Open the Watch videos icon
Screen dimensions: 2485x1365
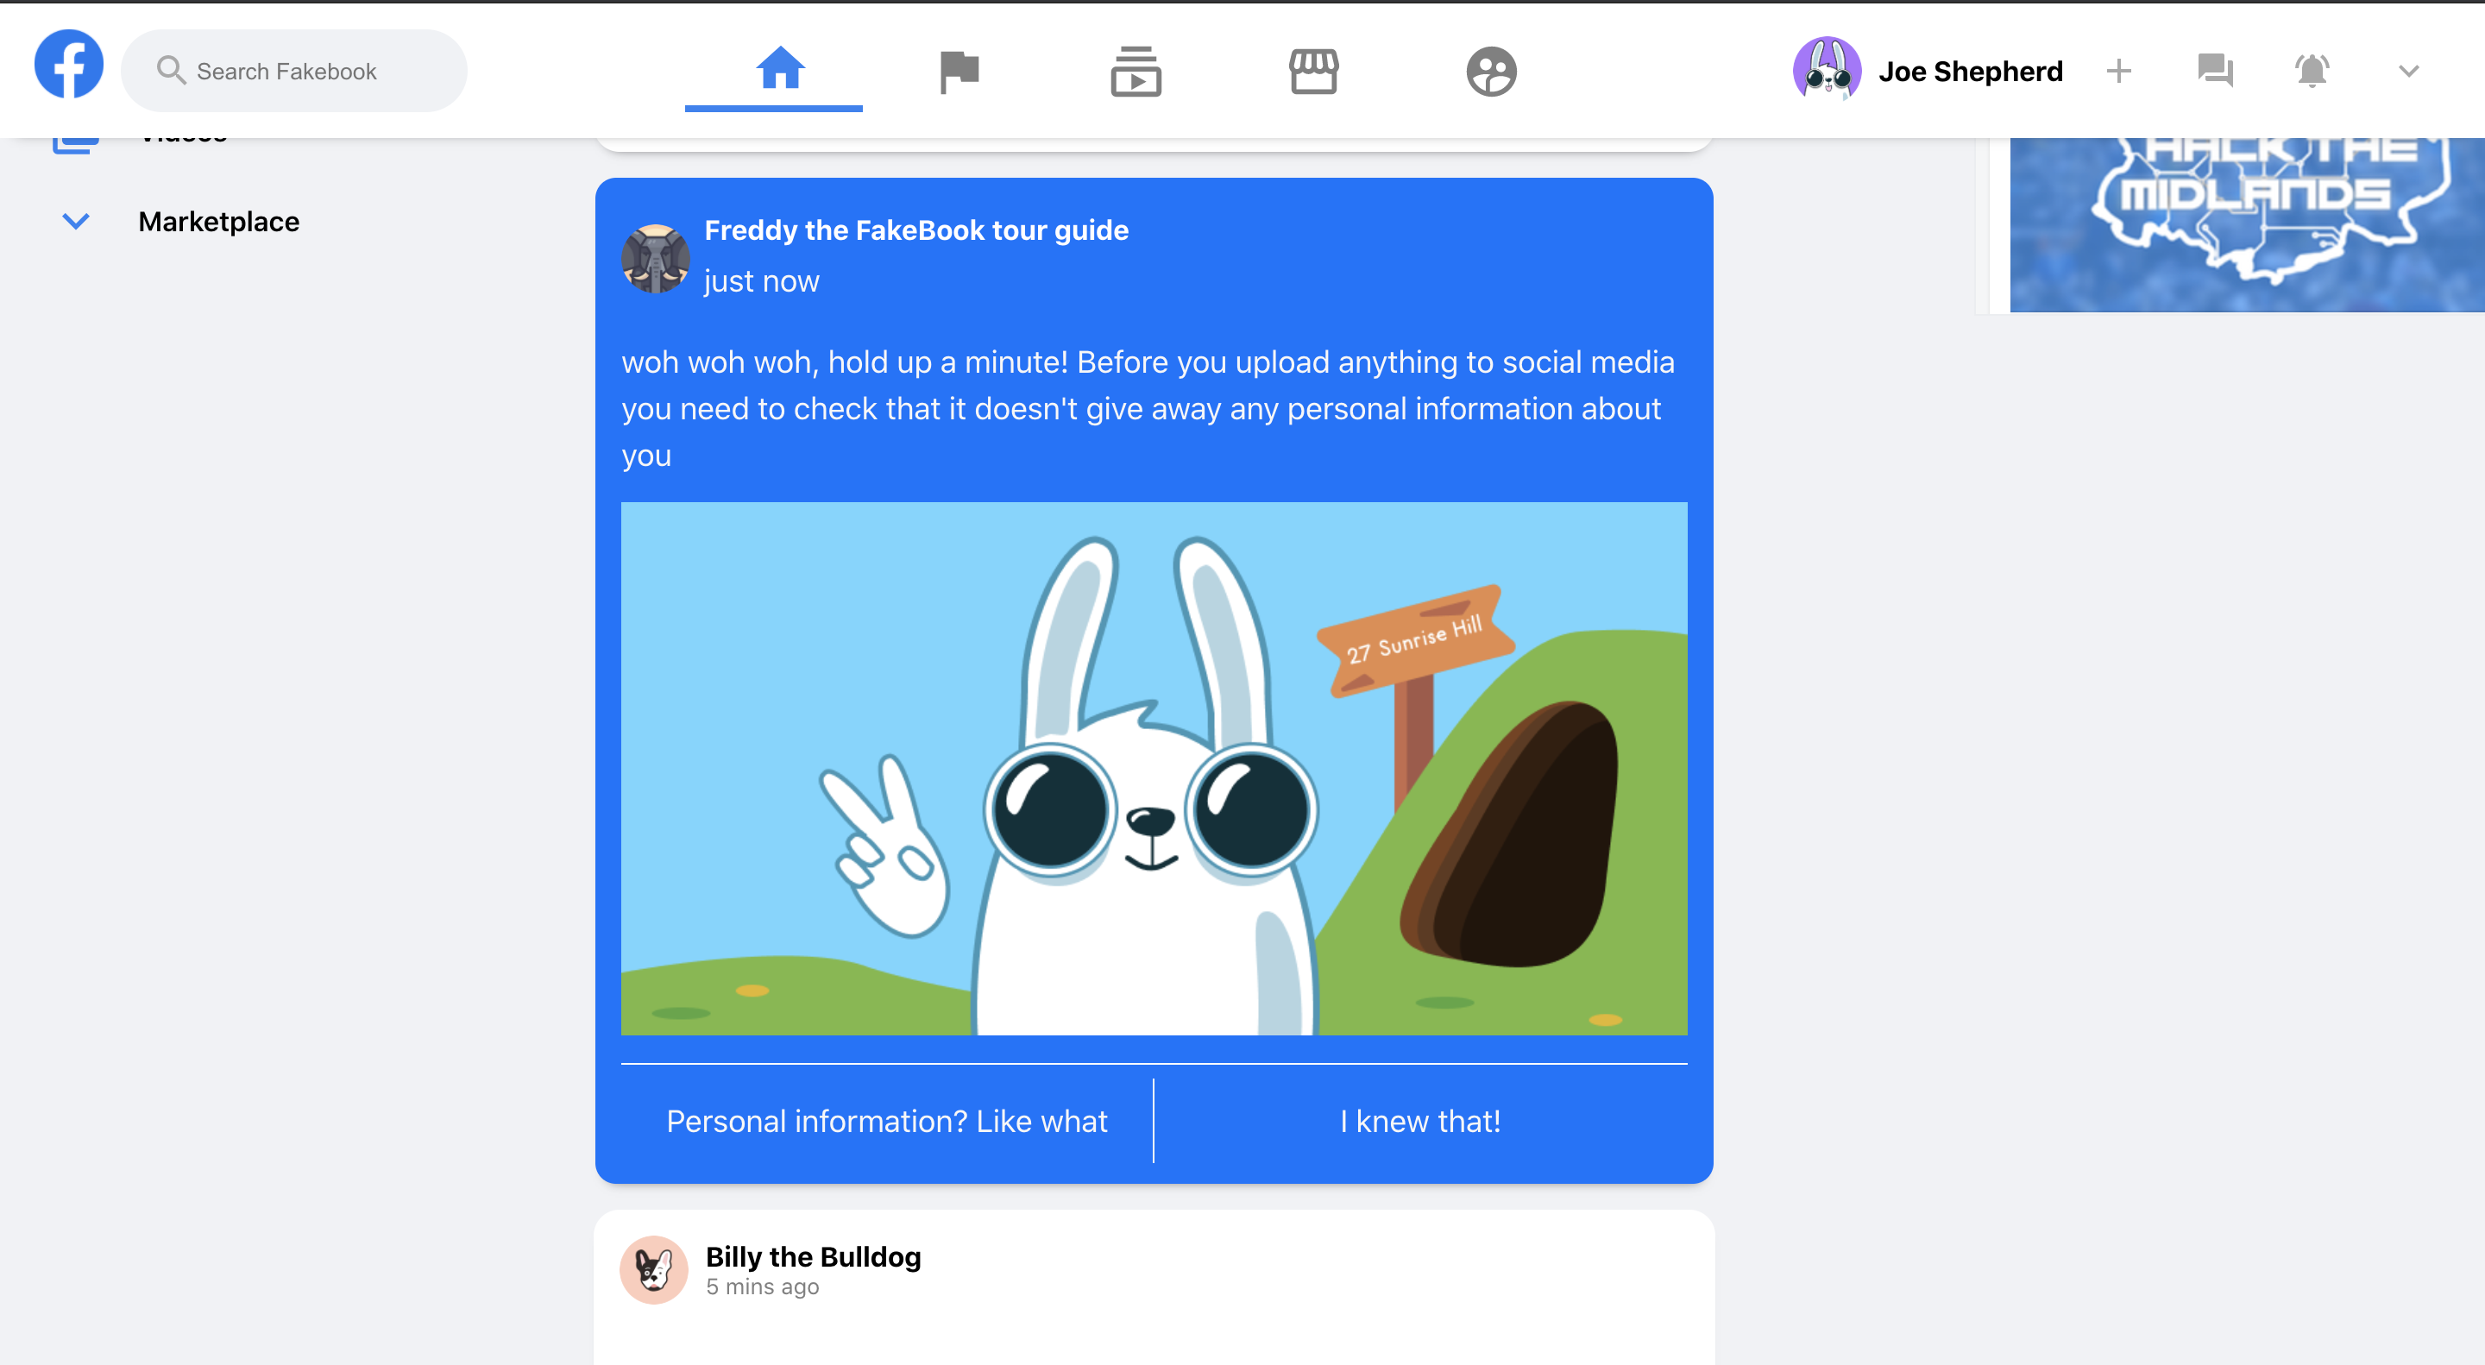click(1136, 72)
